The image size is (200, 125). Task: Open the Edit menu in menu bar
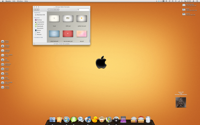(x=14, y=1)
